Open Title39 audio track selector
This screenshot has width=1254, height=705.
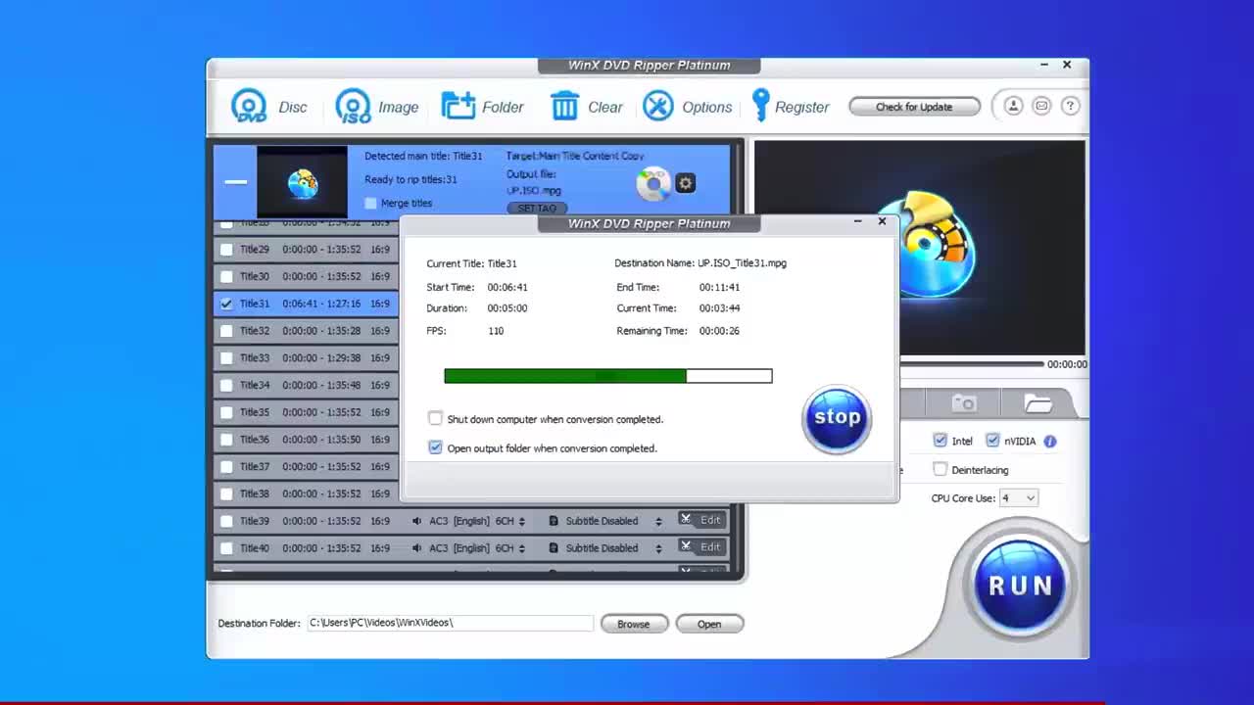[521, 521]
